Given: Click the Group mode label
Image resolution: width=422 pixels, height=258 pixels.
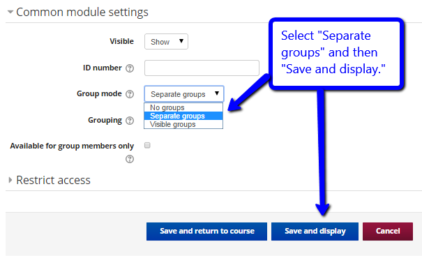Looking at the screenshot, I should pyautogui.click(x=99, y=93).
